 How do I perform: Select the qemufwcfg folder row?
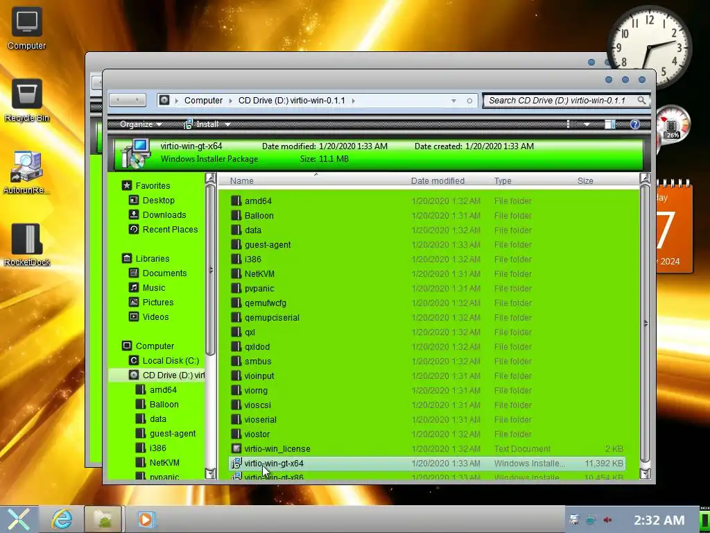427,303
